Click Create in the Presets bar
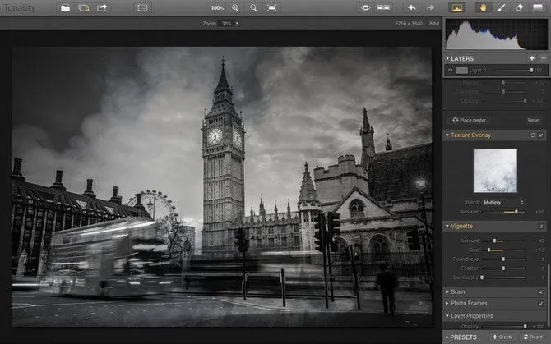551x344 pixels. coord(501,337)
